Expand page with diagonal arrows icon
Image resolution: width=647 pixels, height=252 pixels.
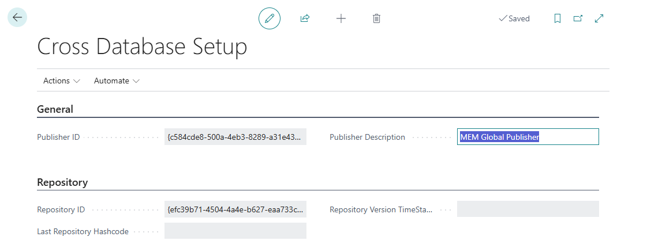coord(599,18)
